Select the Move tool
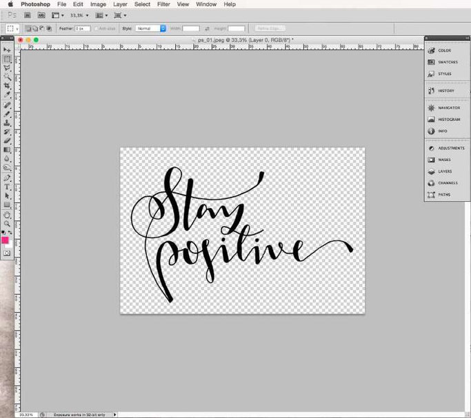 tap(7, 50)
